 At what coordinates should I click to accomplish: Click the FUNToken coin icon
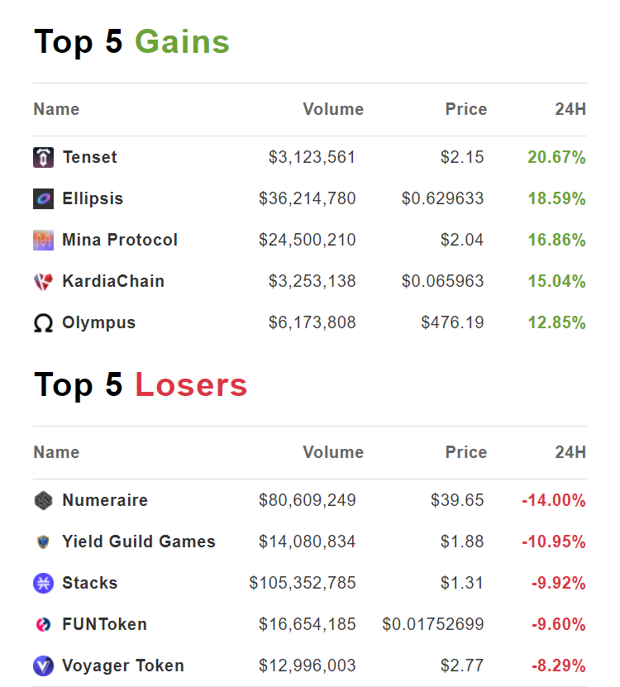43,624
